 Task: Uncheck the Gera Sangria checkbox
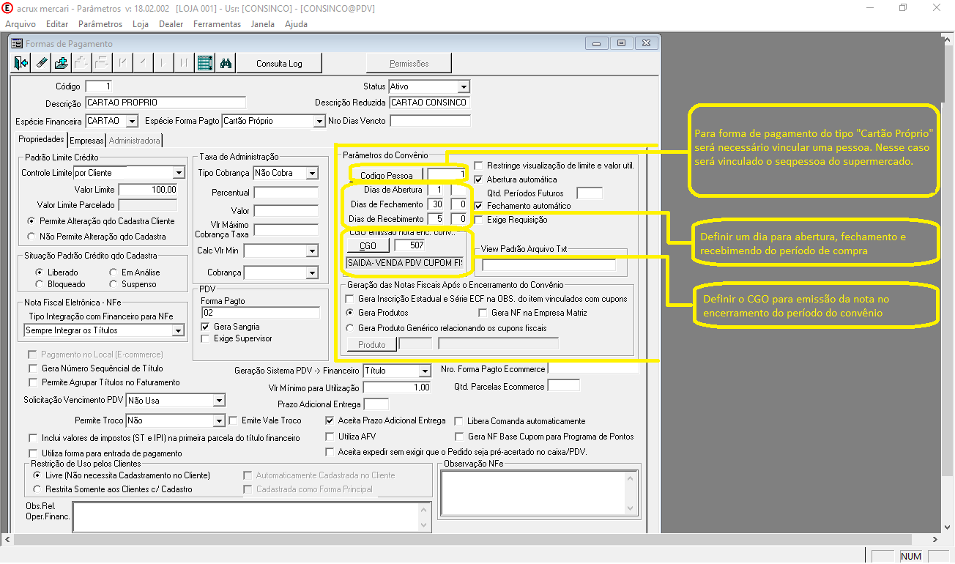(x=207, y=327)
